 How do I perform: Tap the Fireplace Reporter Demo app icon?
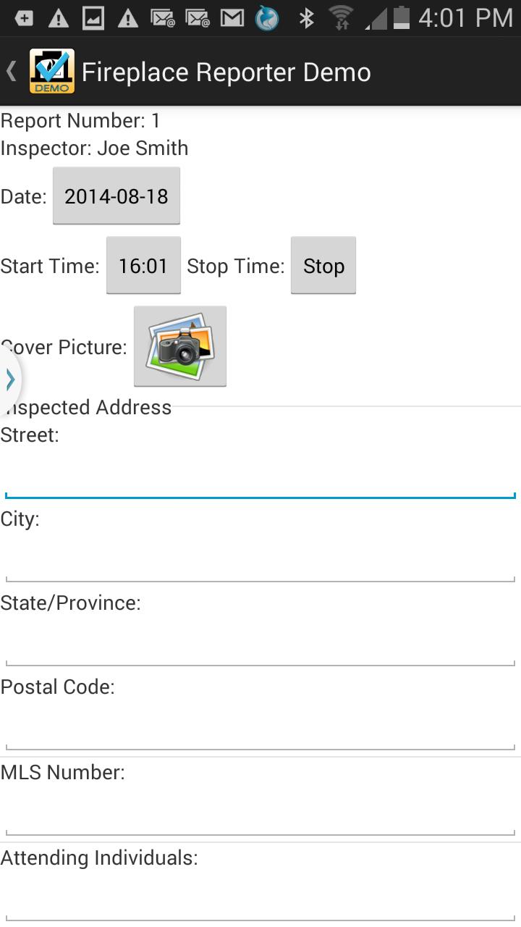51,72
